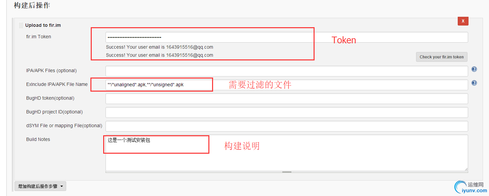Click the IPA/APK Files (optional) input
489x196 pixels.
pyautogui.click(x=287, y=71)
